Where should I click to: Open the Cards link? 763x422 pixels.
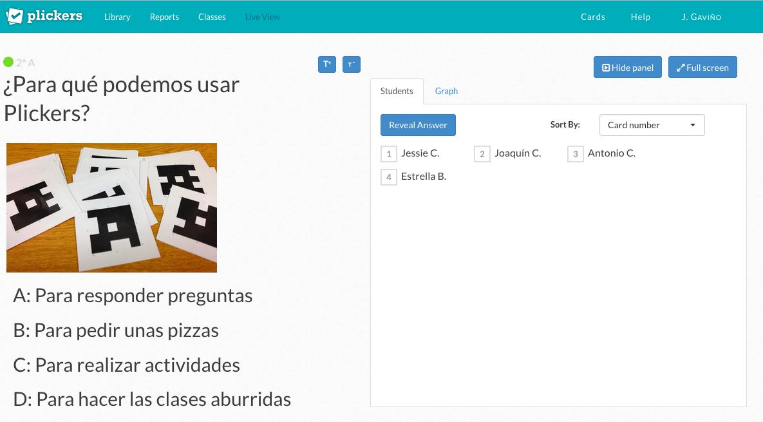point(592,17)
